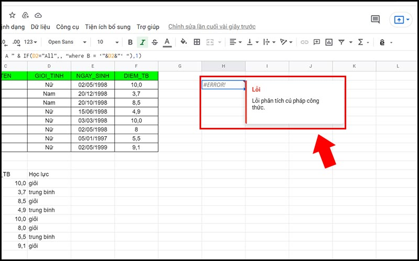Open the Tiện ích bổ sung menu

click(x=108, y=27)
